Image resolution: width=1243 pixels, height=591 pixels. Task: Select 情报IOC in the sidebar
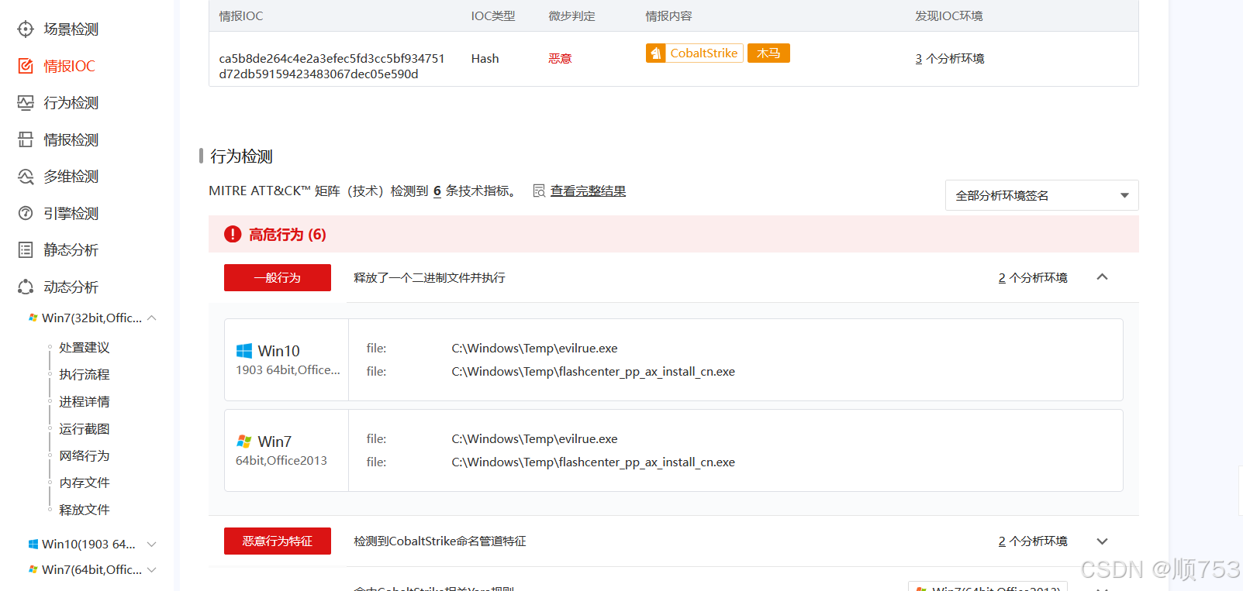[x=69, y=66]
